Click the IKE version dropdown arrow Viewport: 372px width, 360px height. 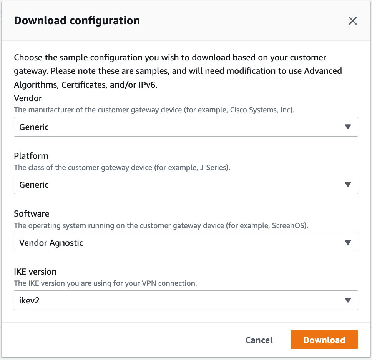[x=348, y=300]
